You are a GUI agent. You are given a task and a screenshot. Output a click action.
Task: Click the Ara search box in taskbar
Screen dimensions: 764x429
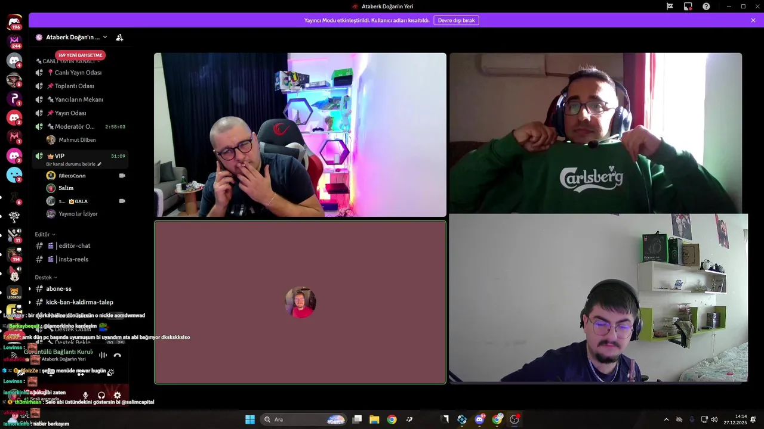304,419
